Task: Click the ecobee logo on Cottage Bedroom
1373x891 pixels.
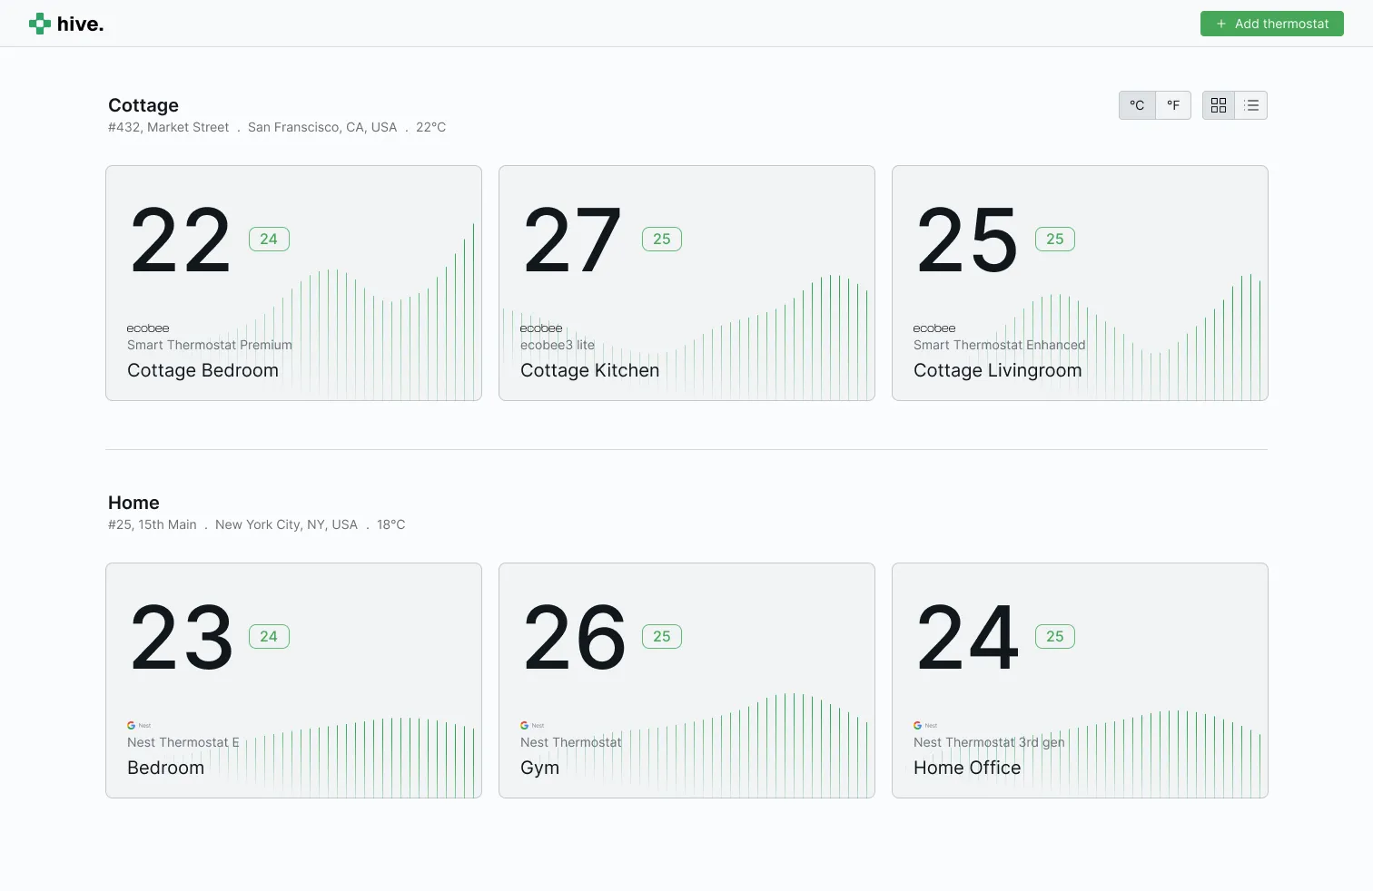Action: pyautogui.click(x=148, y=328)
